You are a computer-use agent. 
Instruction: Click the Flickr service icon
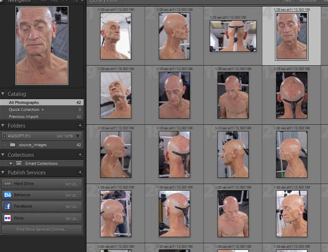(8, 218)
